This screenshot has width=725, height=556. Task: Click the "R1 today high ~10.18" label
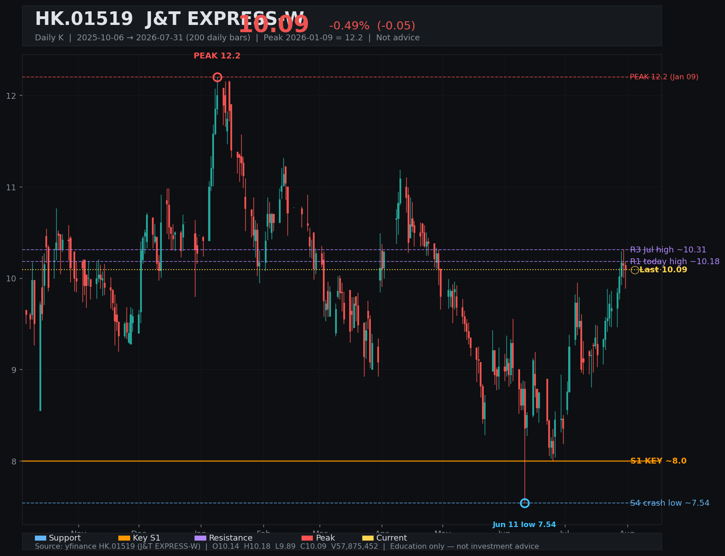click(x=675, y=262)
